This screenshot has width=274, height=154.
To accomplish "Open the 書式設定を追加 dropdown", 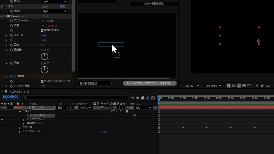I will pyautogui.click(x=96, y=83).
